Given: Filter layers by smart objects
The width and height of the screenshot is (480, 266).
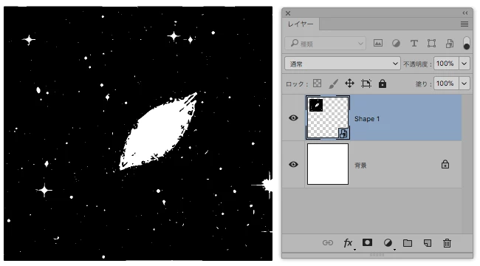Looking at the screenshot, I should (x=450, y=43).
